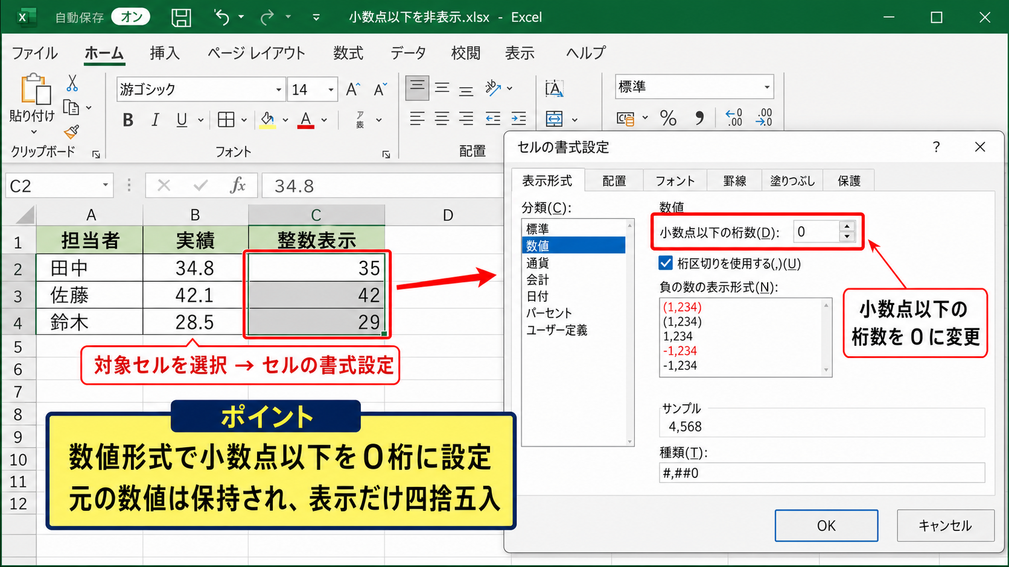Cut with the scissors icon

coord(72,83)
